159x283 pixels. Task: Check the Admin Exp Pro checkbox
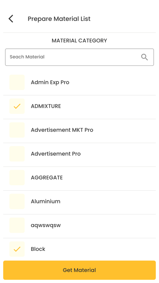pos(17,82)
